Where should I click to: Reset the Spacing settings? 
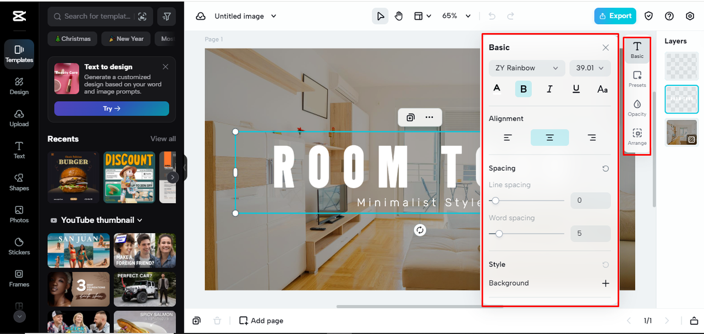point(606,168)
